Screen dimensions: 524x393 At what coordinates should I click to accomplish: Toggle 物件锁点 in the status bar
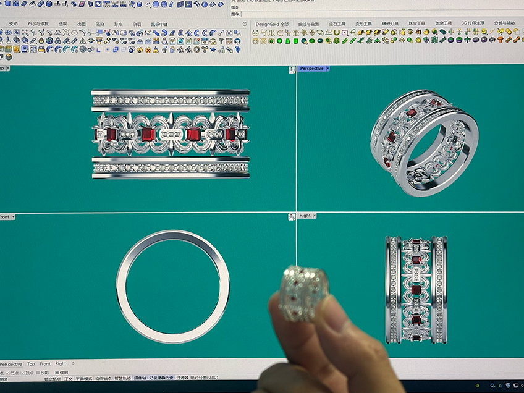pyautogui.click(x=103, y=378)
